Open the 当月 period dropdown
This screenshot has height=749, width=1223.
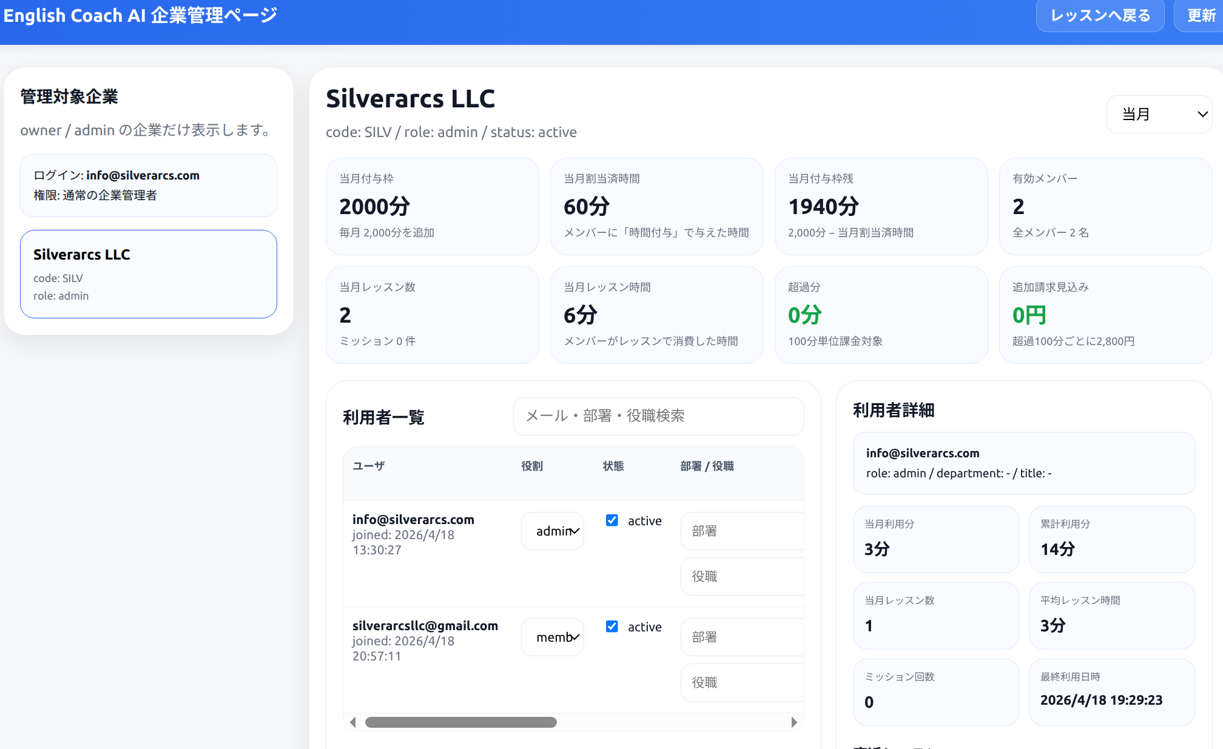coord(1159,114)
